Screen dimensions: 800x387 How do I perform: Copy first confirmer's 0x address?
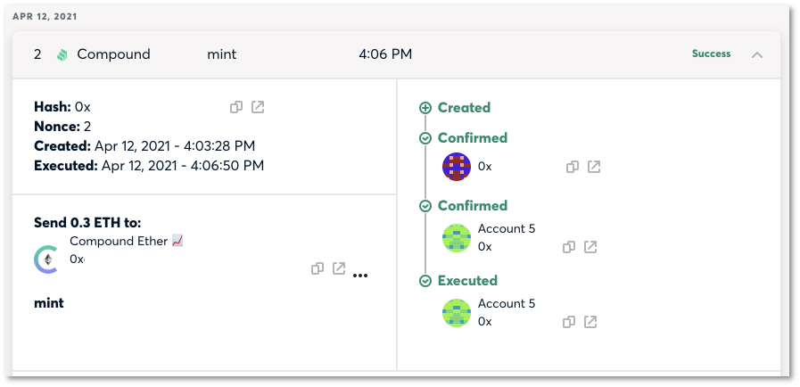coord(573,167)
